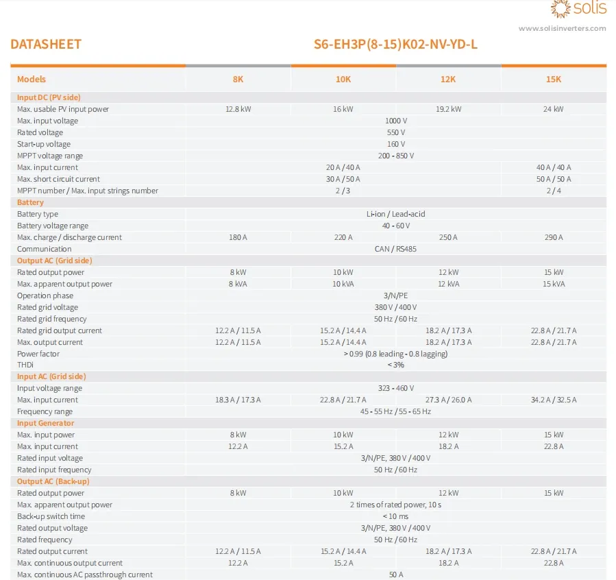The image size is (616, 580).
Task: Click the Max. short circuit current label
Action: [x=58, y=179]
